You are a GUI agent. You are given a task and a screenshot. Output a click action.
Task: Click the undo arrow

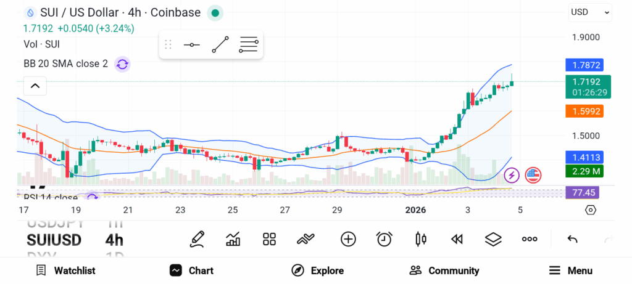[572, 239]
